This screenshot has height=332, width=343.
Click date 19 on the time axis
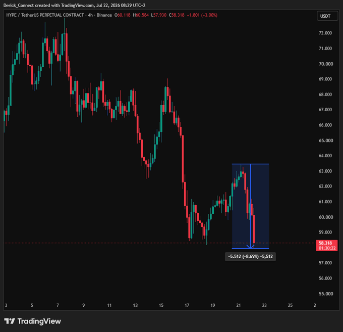tap(213, 305)
